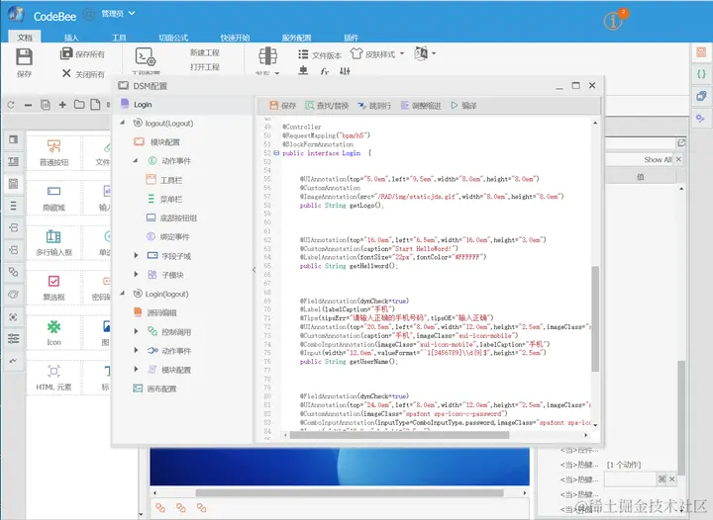Click the orange info notification icon

pyautogui.click(x=613, y=21)
